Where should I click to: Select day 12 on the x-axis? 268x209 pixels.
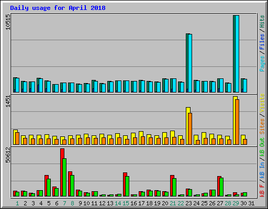pyautogui.click(x=102, y=203)
